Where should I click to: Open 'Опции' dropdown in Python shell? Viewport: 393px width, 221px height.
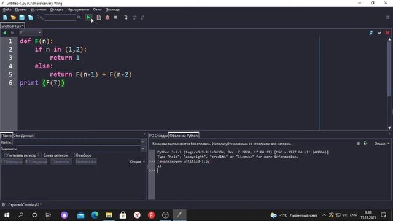[x=382, y=144]
